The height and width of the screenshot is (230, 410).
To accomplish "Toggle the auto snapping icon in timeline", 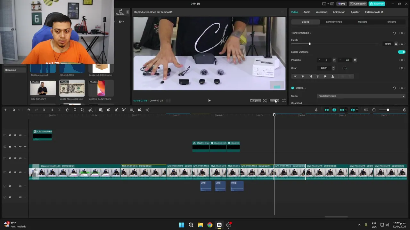I will point(334,110).
